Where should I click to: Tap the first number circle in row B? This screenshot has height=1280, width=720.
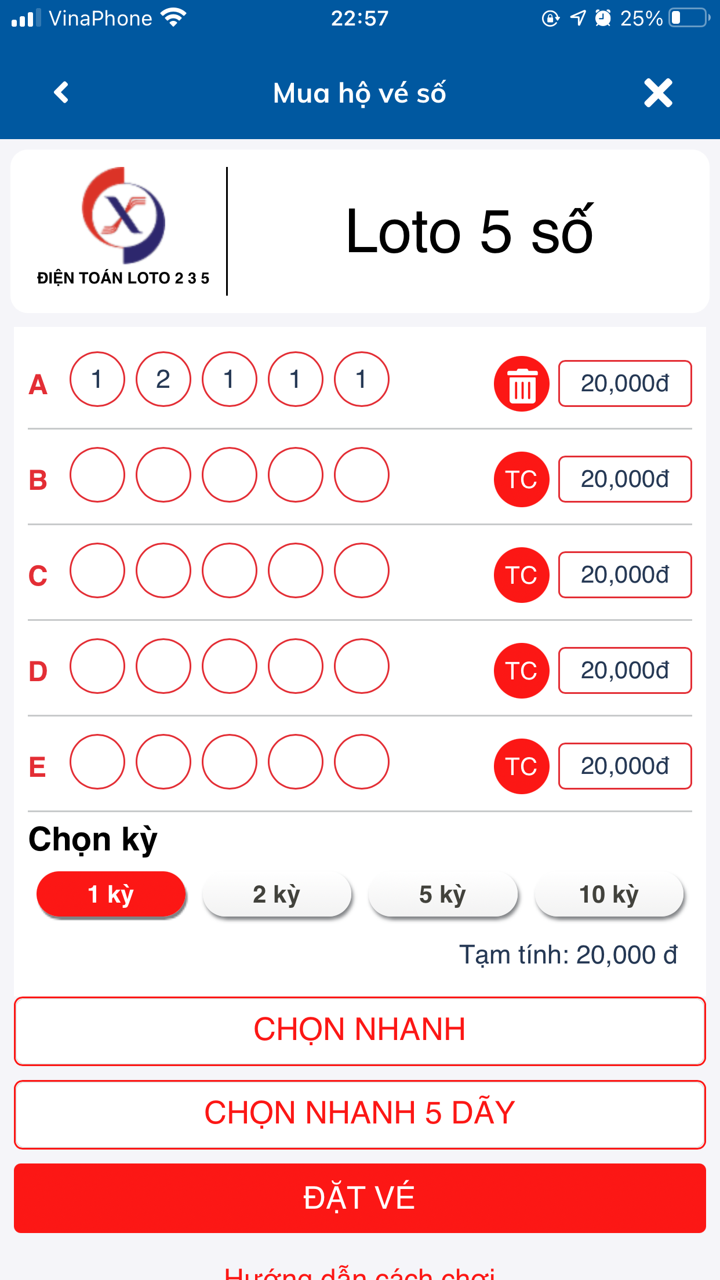pyautogui.click(x=97, y=475)
